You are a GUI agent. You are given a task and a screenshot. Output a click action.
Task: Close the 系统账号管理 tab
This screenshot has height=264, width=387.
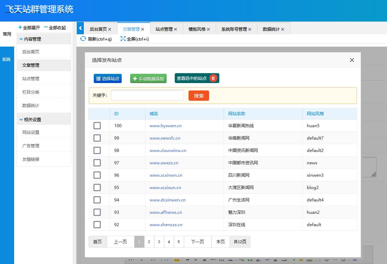[250, 29]
